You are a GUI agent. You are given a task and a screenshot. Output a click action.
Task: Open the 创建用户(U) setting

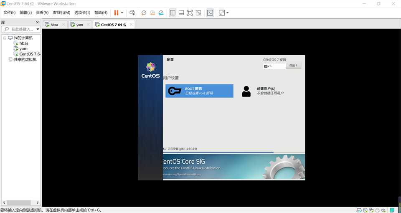click(x=263, y=91)
